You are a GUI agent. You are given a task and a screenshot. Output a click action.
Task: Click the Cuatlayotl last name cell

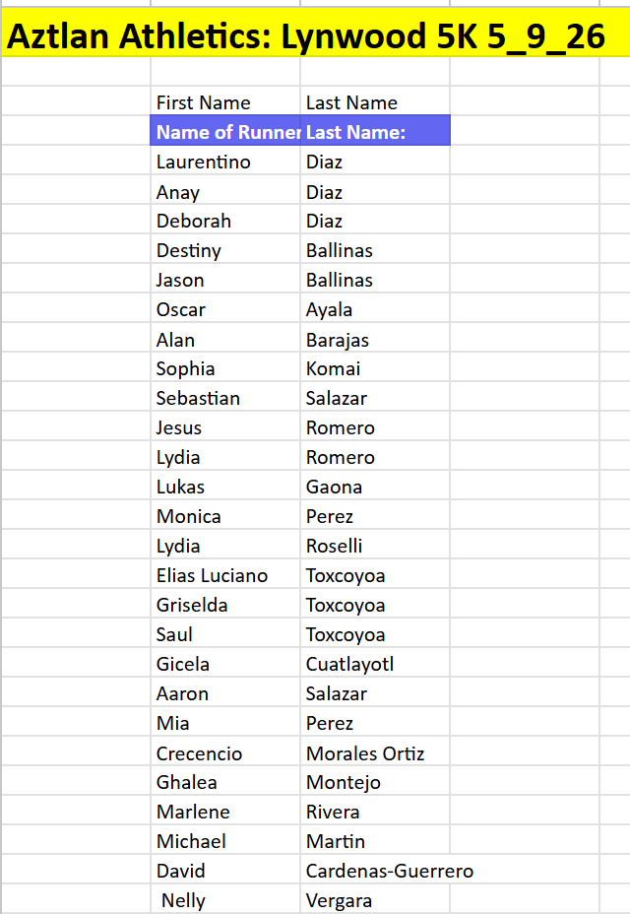375,663
